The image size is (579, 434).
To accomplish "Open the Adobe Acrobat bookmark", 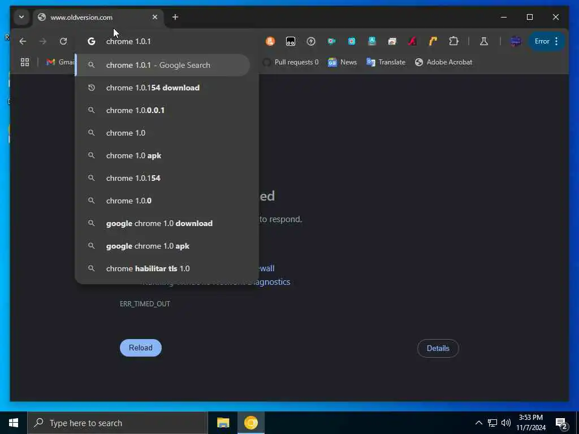I will coord(443,62).
